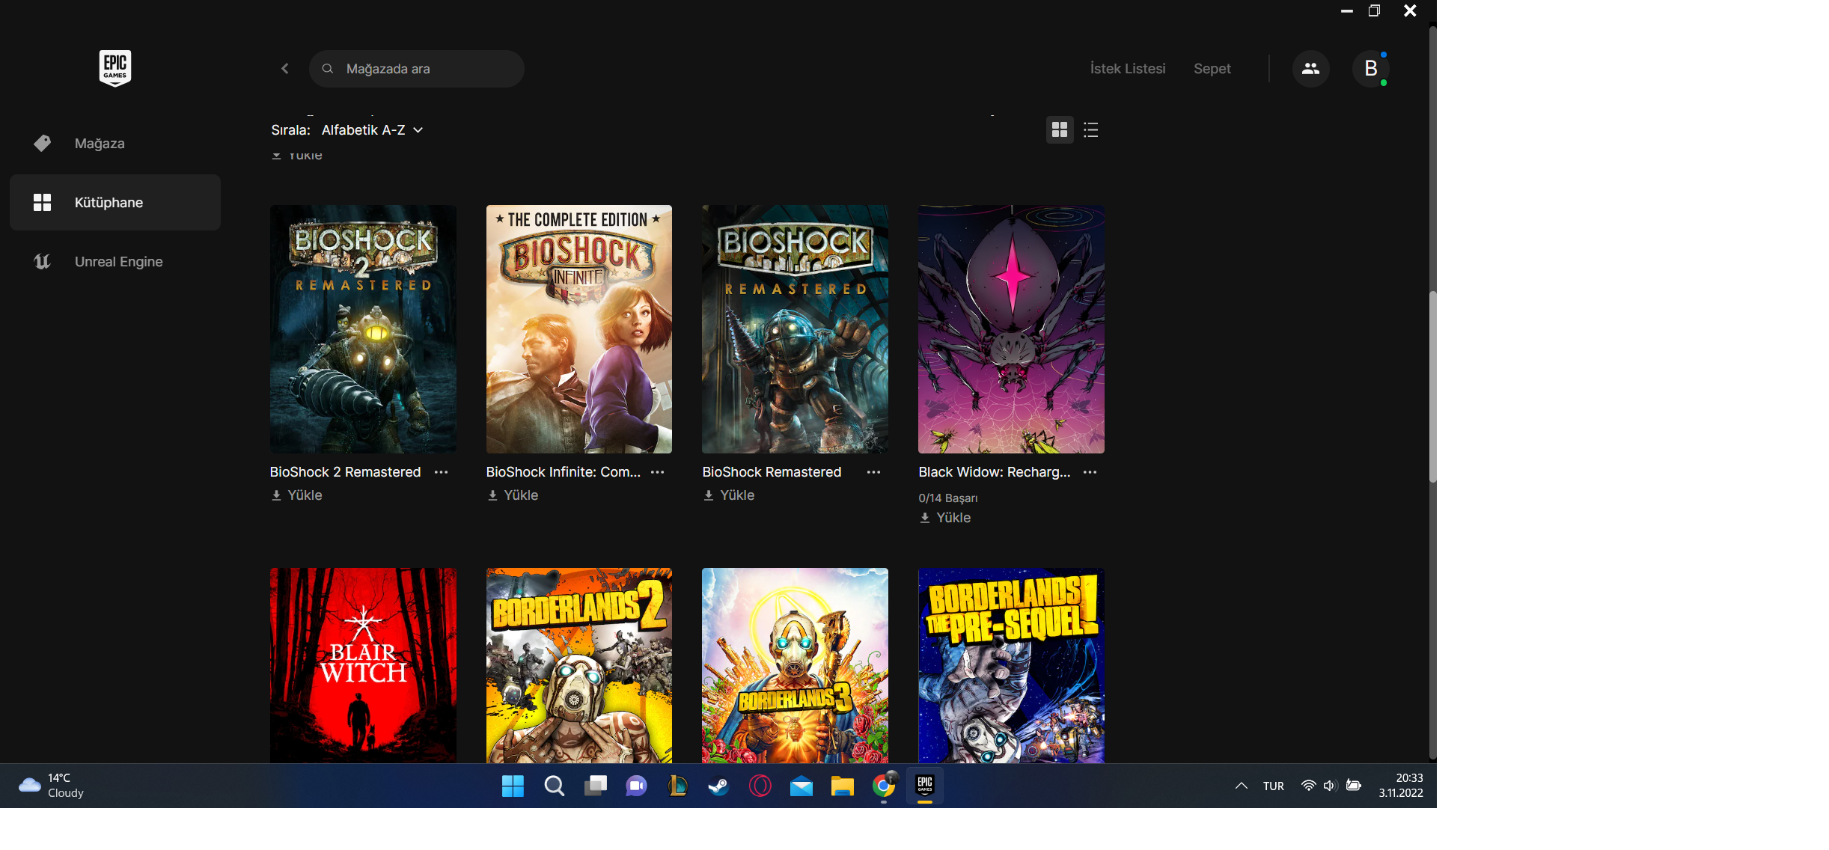Click Yükle for BioShock 2 Remastered
The image size is (1829, 850).
pyautogui.click(x=296, y=495)
